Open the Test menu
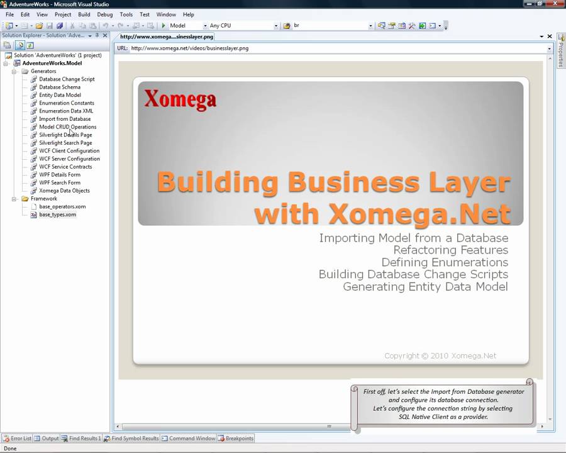The height and width of the screenshot is (453, 566). tap(145, 14)
